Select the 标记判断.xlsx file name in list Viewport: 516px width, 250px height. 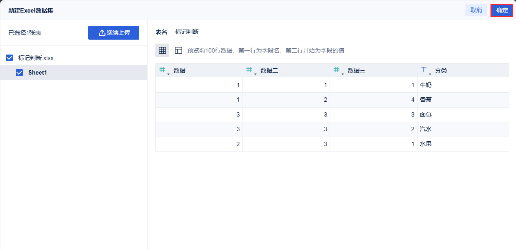pos(36,58)
